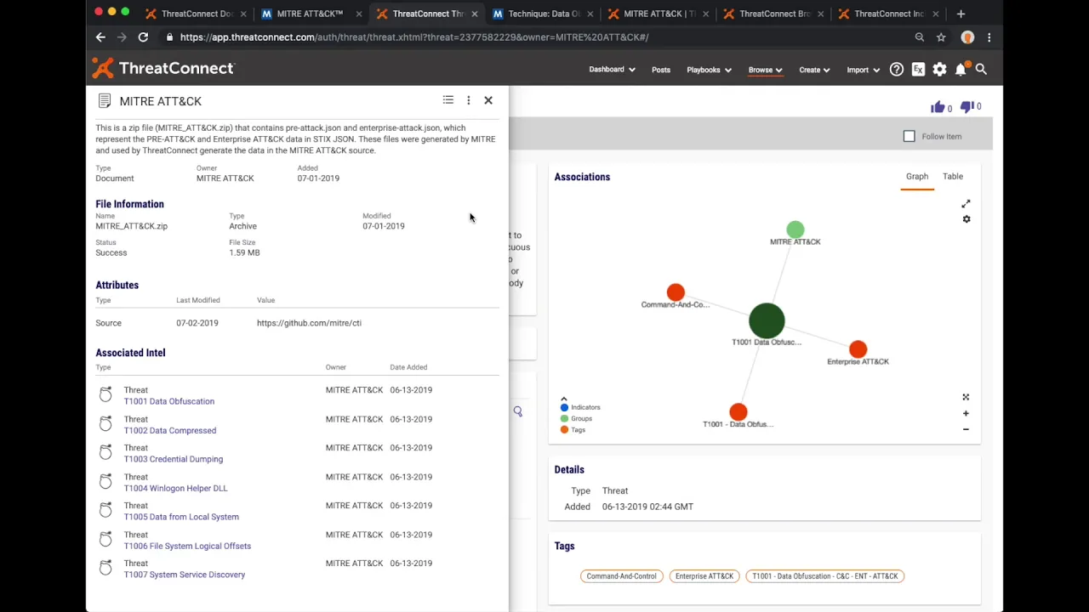
Task: Click the Indicators blue legend dot
Action: pos(564,407)
